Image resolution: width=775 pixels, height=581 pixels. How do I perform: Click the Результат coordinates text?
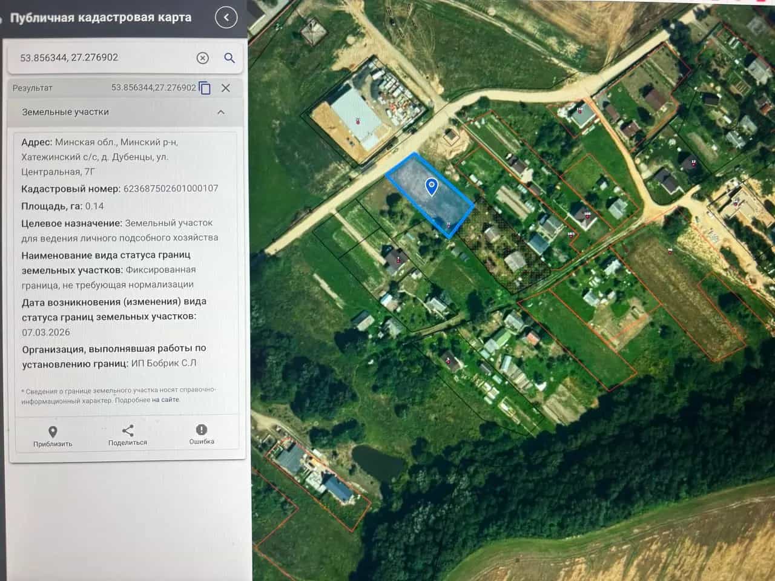point(154,88)
